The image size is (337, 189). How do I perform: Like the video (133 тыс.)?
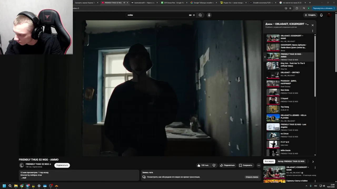point(203,165)
